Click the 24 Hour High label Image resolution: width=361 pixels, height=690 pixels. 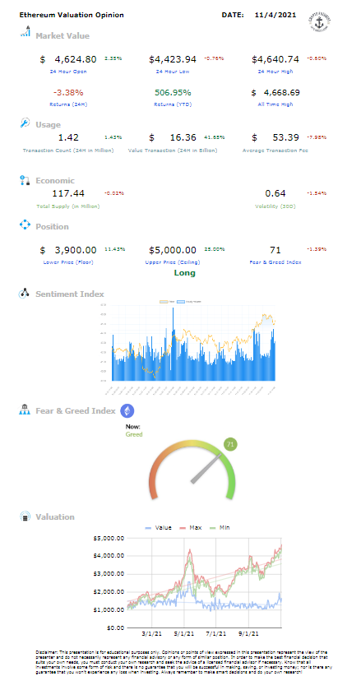point(275,72)
